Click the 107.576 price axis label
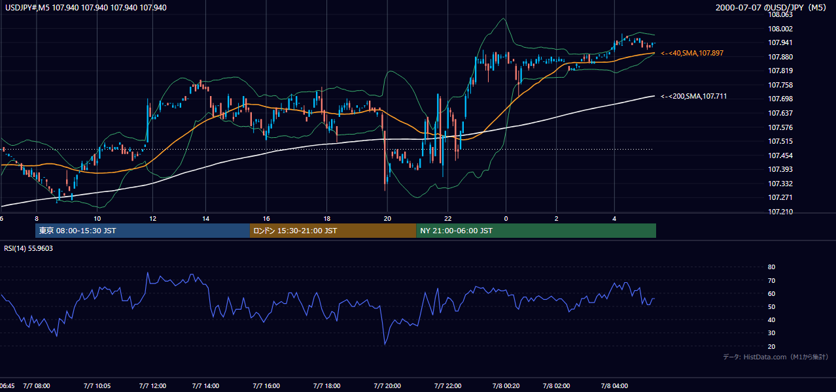The width and height of the screenshot is (836, 392). tap(780, 128)
